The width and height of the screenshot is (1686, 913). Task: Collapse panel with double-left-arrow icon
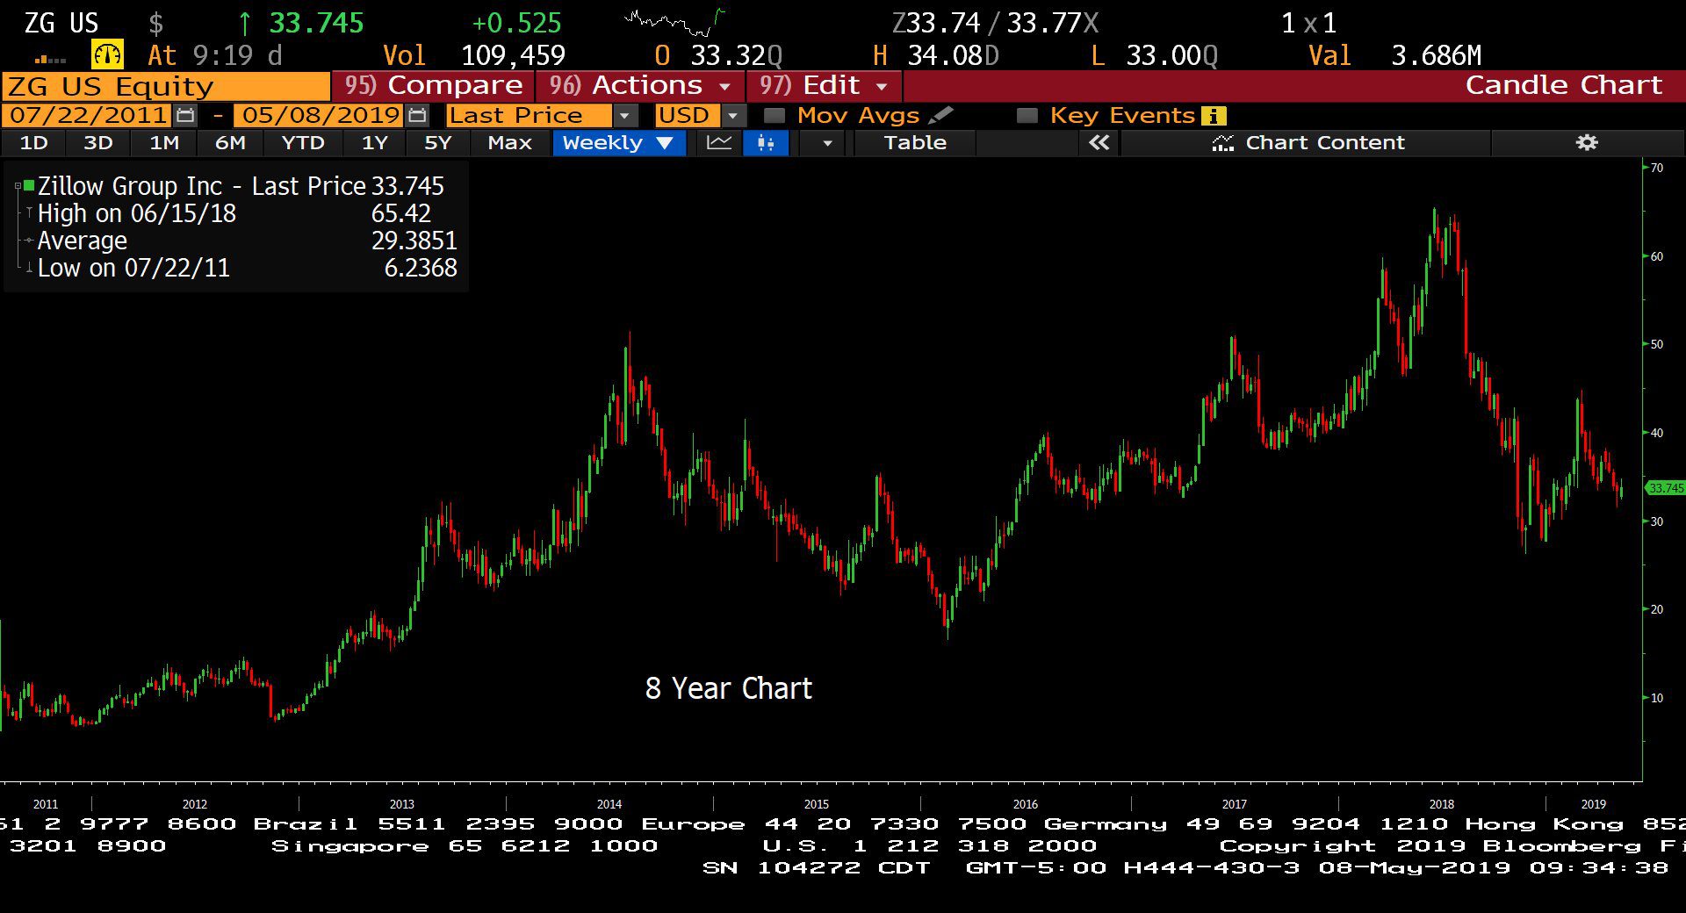(1099, 142)
